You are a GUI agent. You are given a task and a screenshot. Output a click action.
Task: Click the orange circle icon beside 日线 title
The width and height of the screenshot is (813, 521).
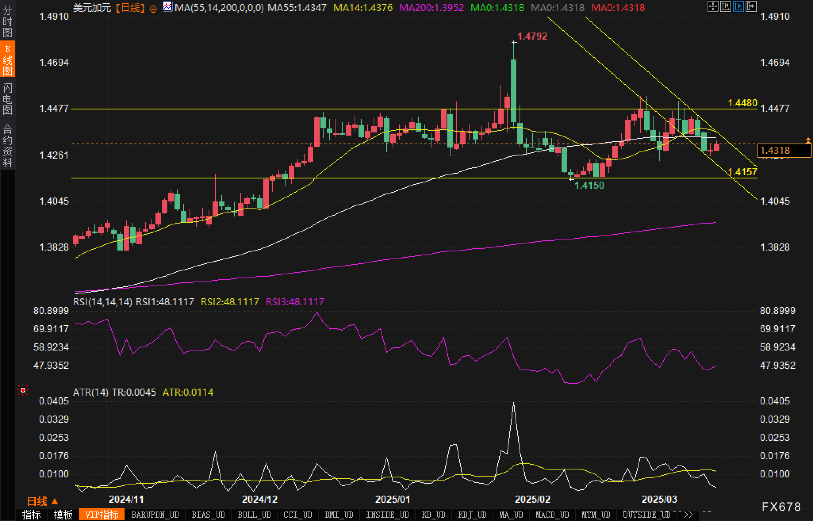[x=153, y=9]
